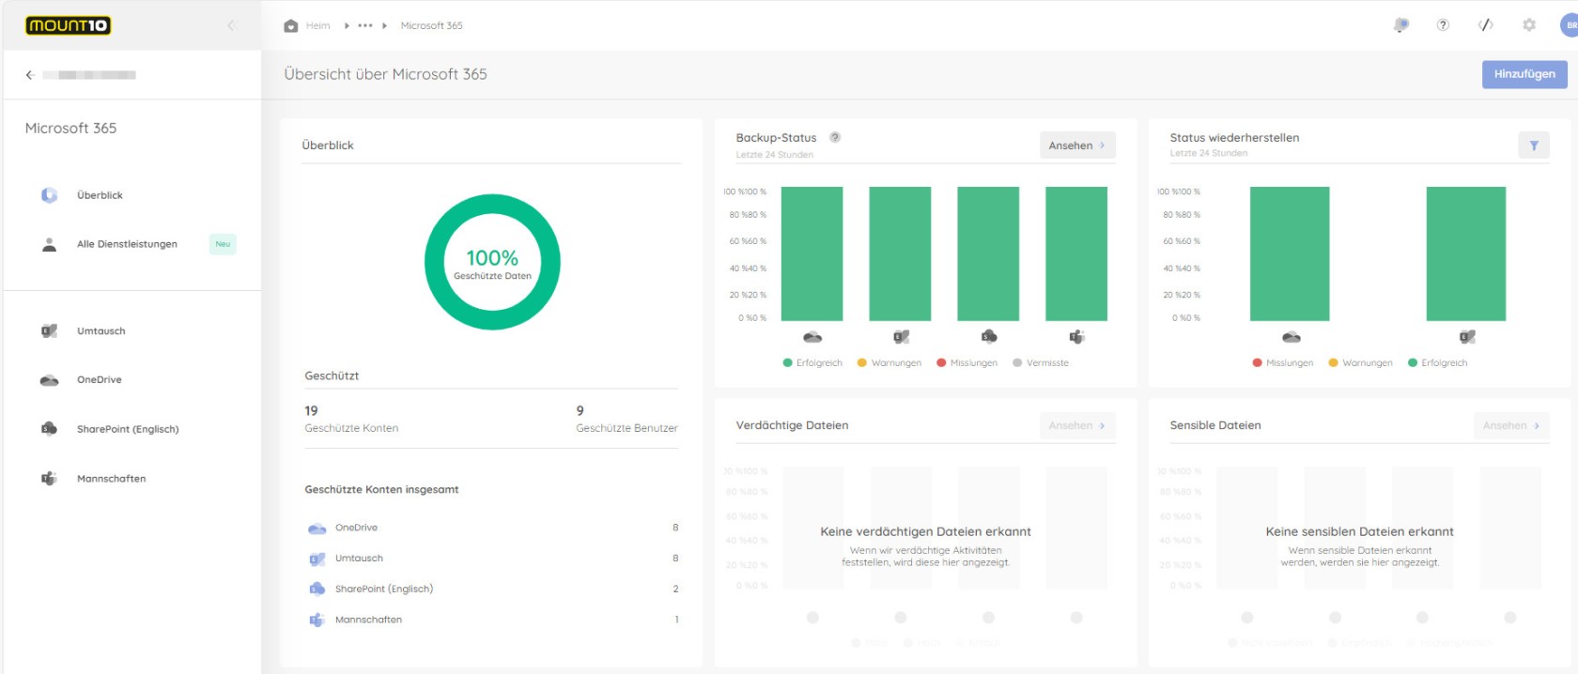The image size is (1578, 674).
Task: Click the Hinzufügen button
Action: 1524,74
